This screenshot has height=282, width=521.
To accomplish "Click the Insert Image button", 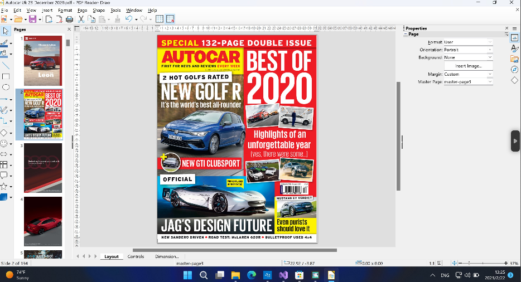I will tap(468, 66).
